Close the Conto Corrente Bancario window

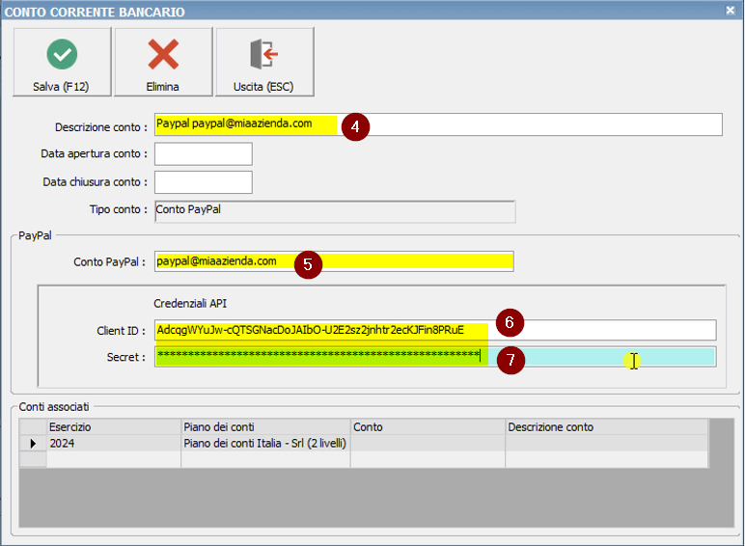point(731,11)
